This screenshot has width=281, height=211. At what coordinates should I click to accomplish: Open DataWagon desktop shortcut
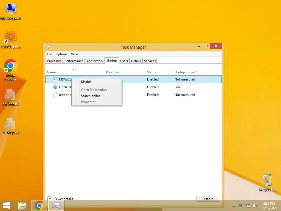pyautogui.click(x=11, y=40)
